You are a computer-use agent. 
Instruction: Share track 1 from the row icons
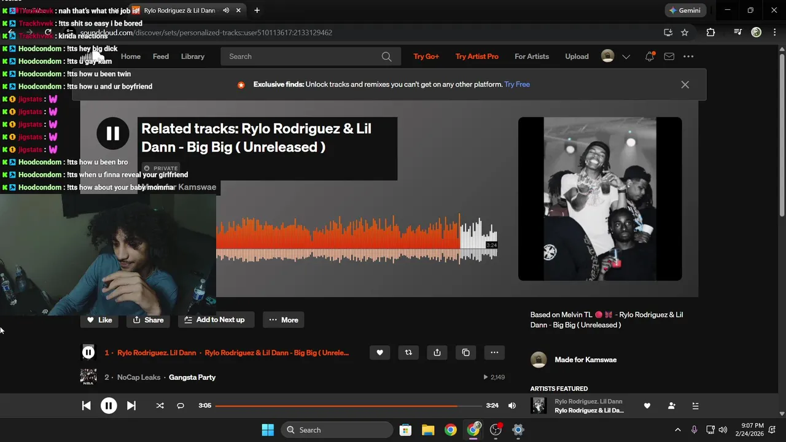coord(437,352)
